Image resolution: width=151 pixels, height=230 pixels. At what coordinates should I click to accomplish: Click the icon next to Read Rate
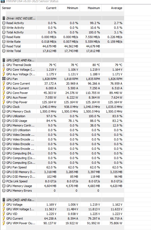[4, 37]
